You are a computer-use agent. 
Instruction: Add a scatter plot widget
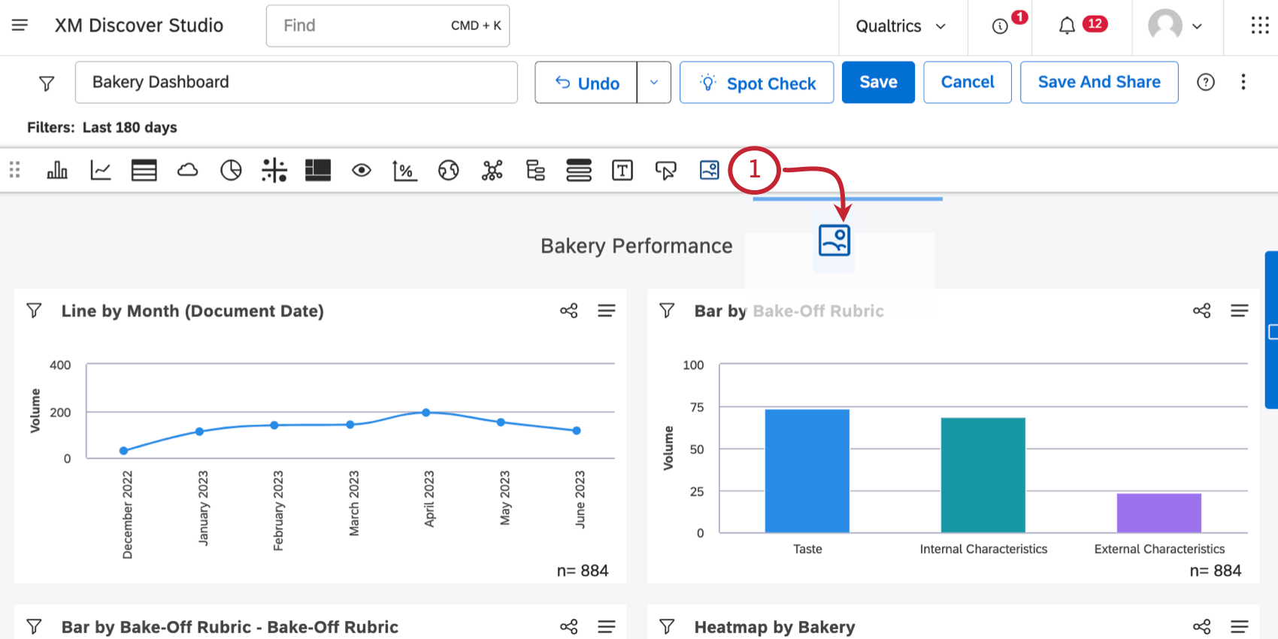[274, 171]
